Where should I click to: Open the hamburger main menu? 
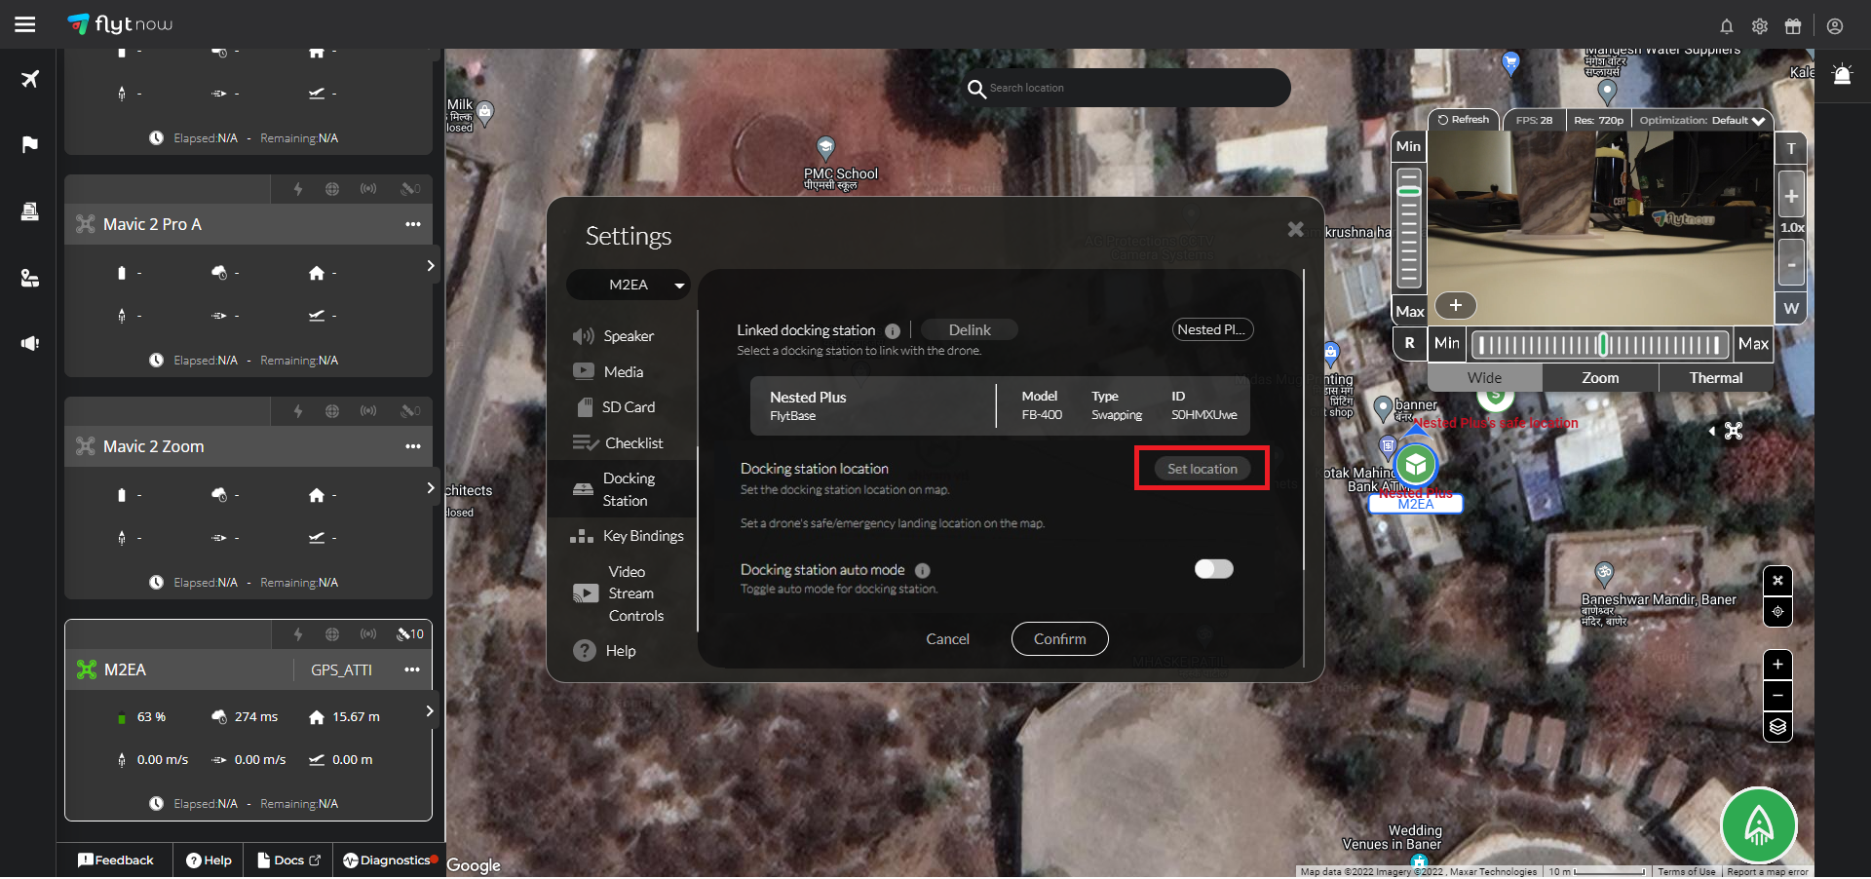pyautogui.click(x=25, y=24)
